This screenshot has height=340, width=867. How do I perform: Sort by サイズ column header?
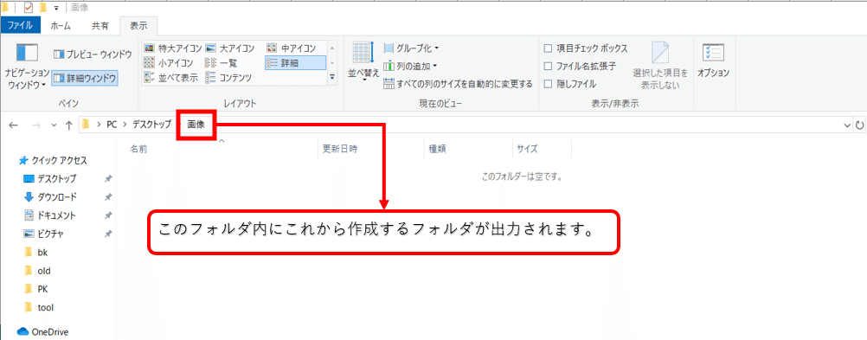click(527, 149)
